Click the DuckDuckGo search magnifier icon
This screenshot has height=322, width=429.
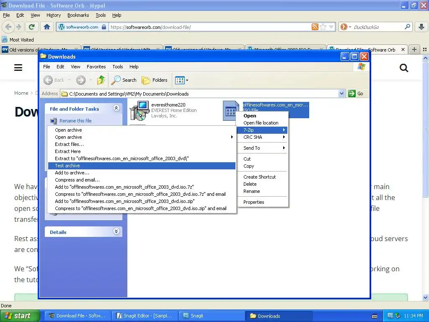407,27
